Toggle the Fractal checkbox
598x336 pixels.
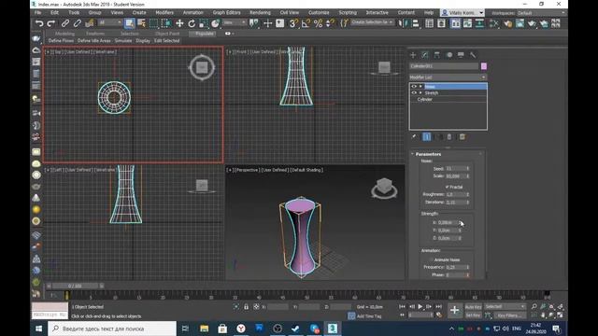[x=447, y=187]
